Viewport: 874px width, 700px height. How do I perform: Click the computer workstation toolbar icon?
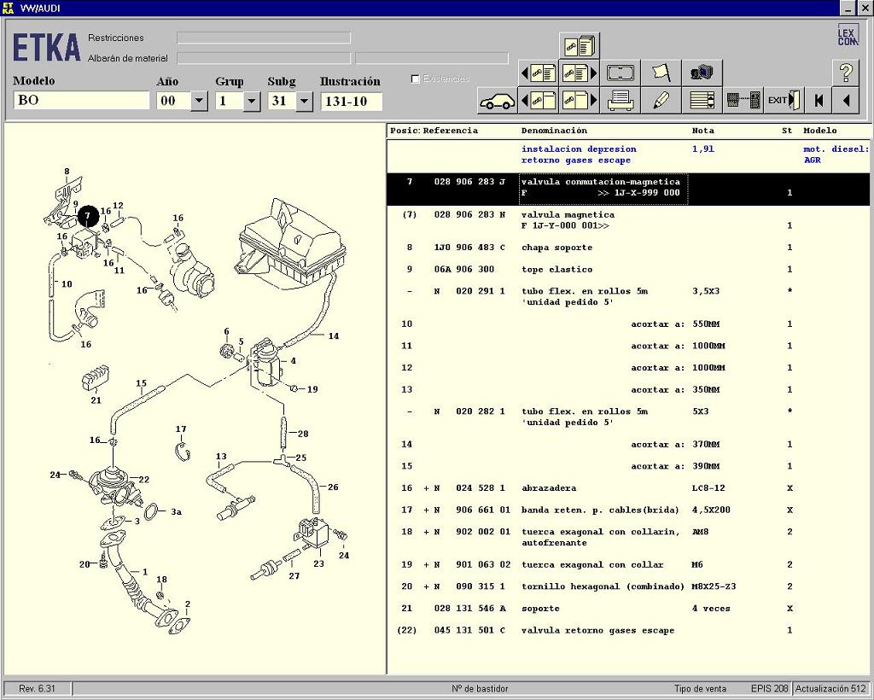pyautogui.click(x=702, y=73)
